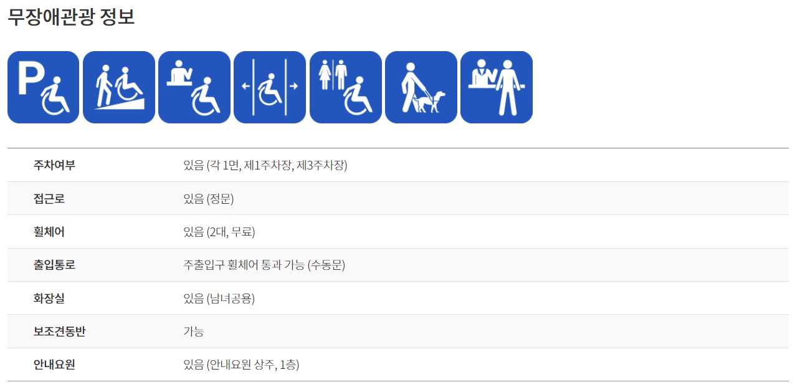Select the guide dog companion icon

tap(421, 87)
